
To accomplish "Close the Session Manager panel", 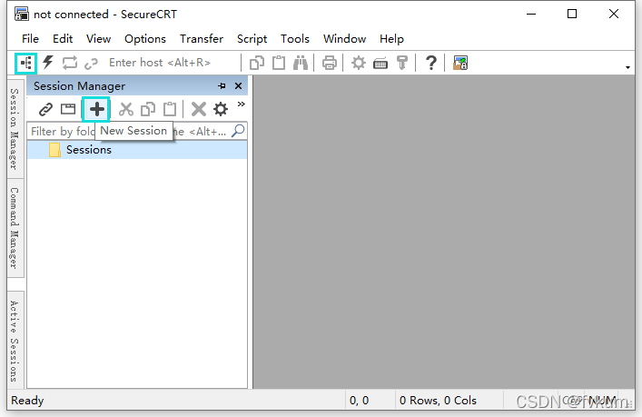I will tap(238, 86).
